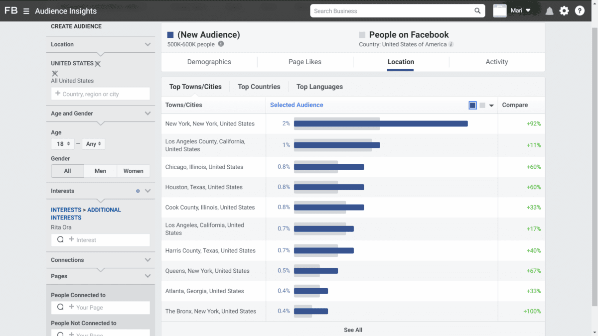Select the All gender option
The width and height of the screenshot is (598, 336).
[67, 171]
